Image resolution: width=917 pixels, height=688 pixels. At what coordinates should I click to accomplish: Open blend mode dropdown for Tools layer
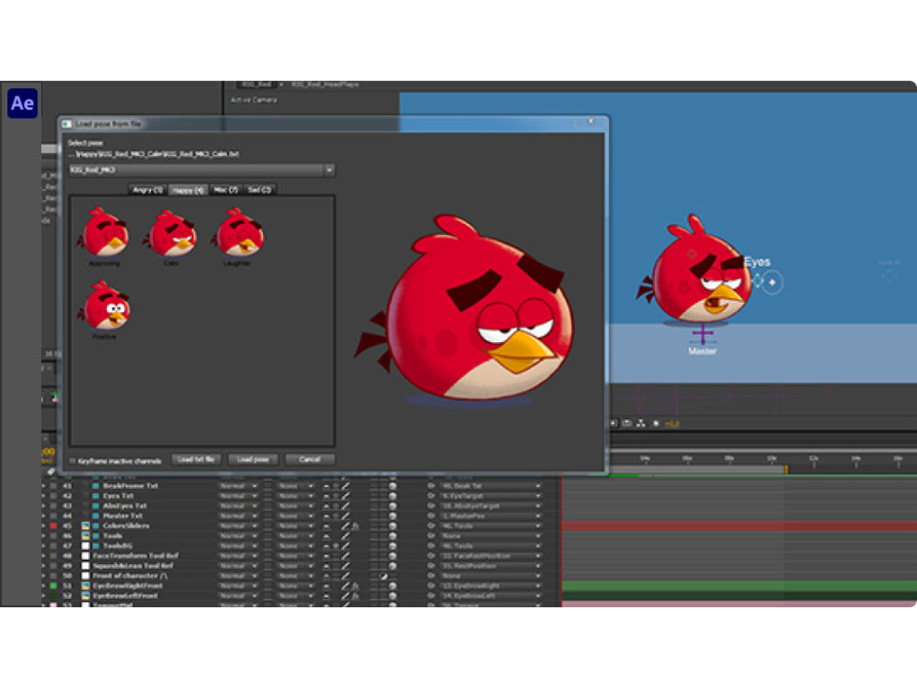point(238,536)
